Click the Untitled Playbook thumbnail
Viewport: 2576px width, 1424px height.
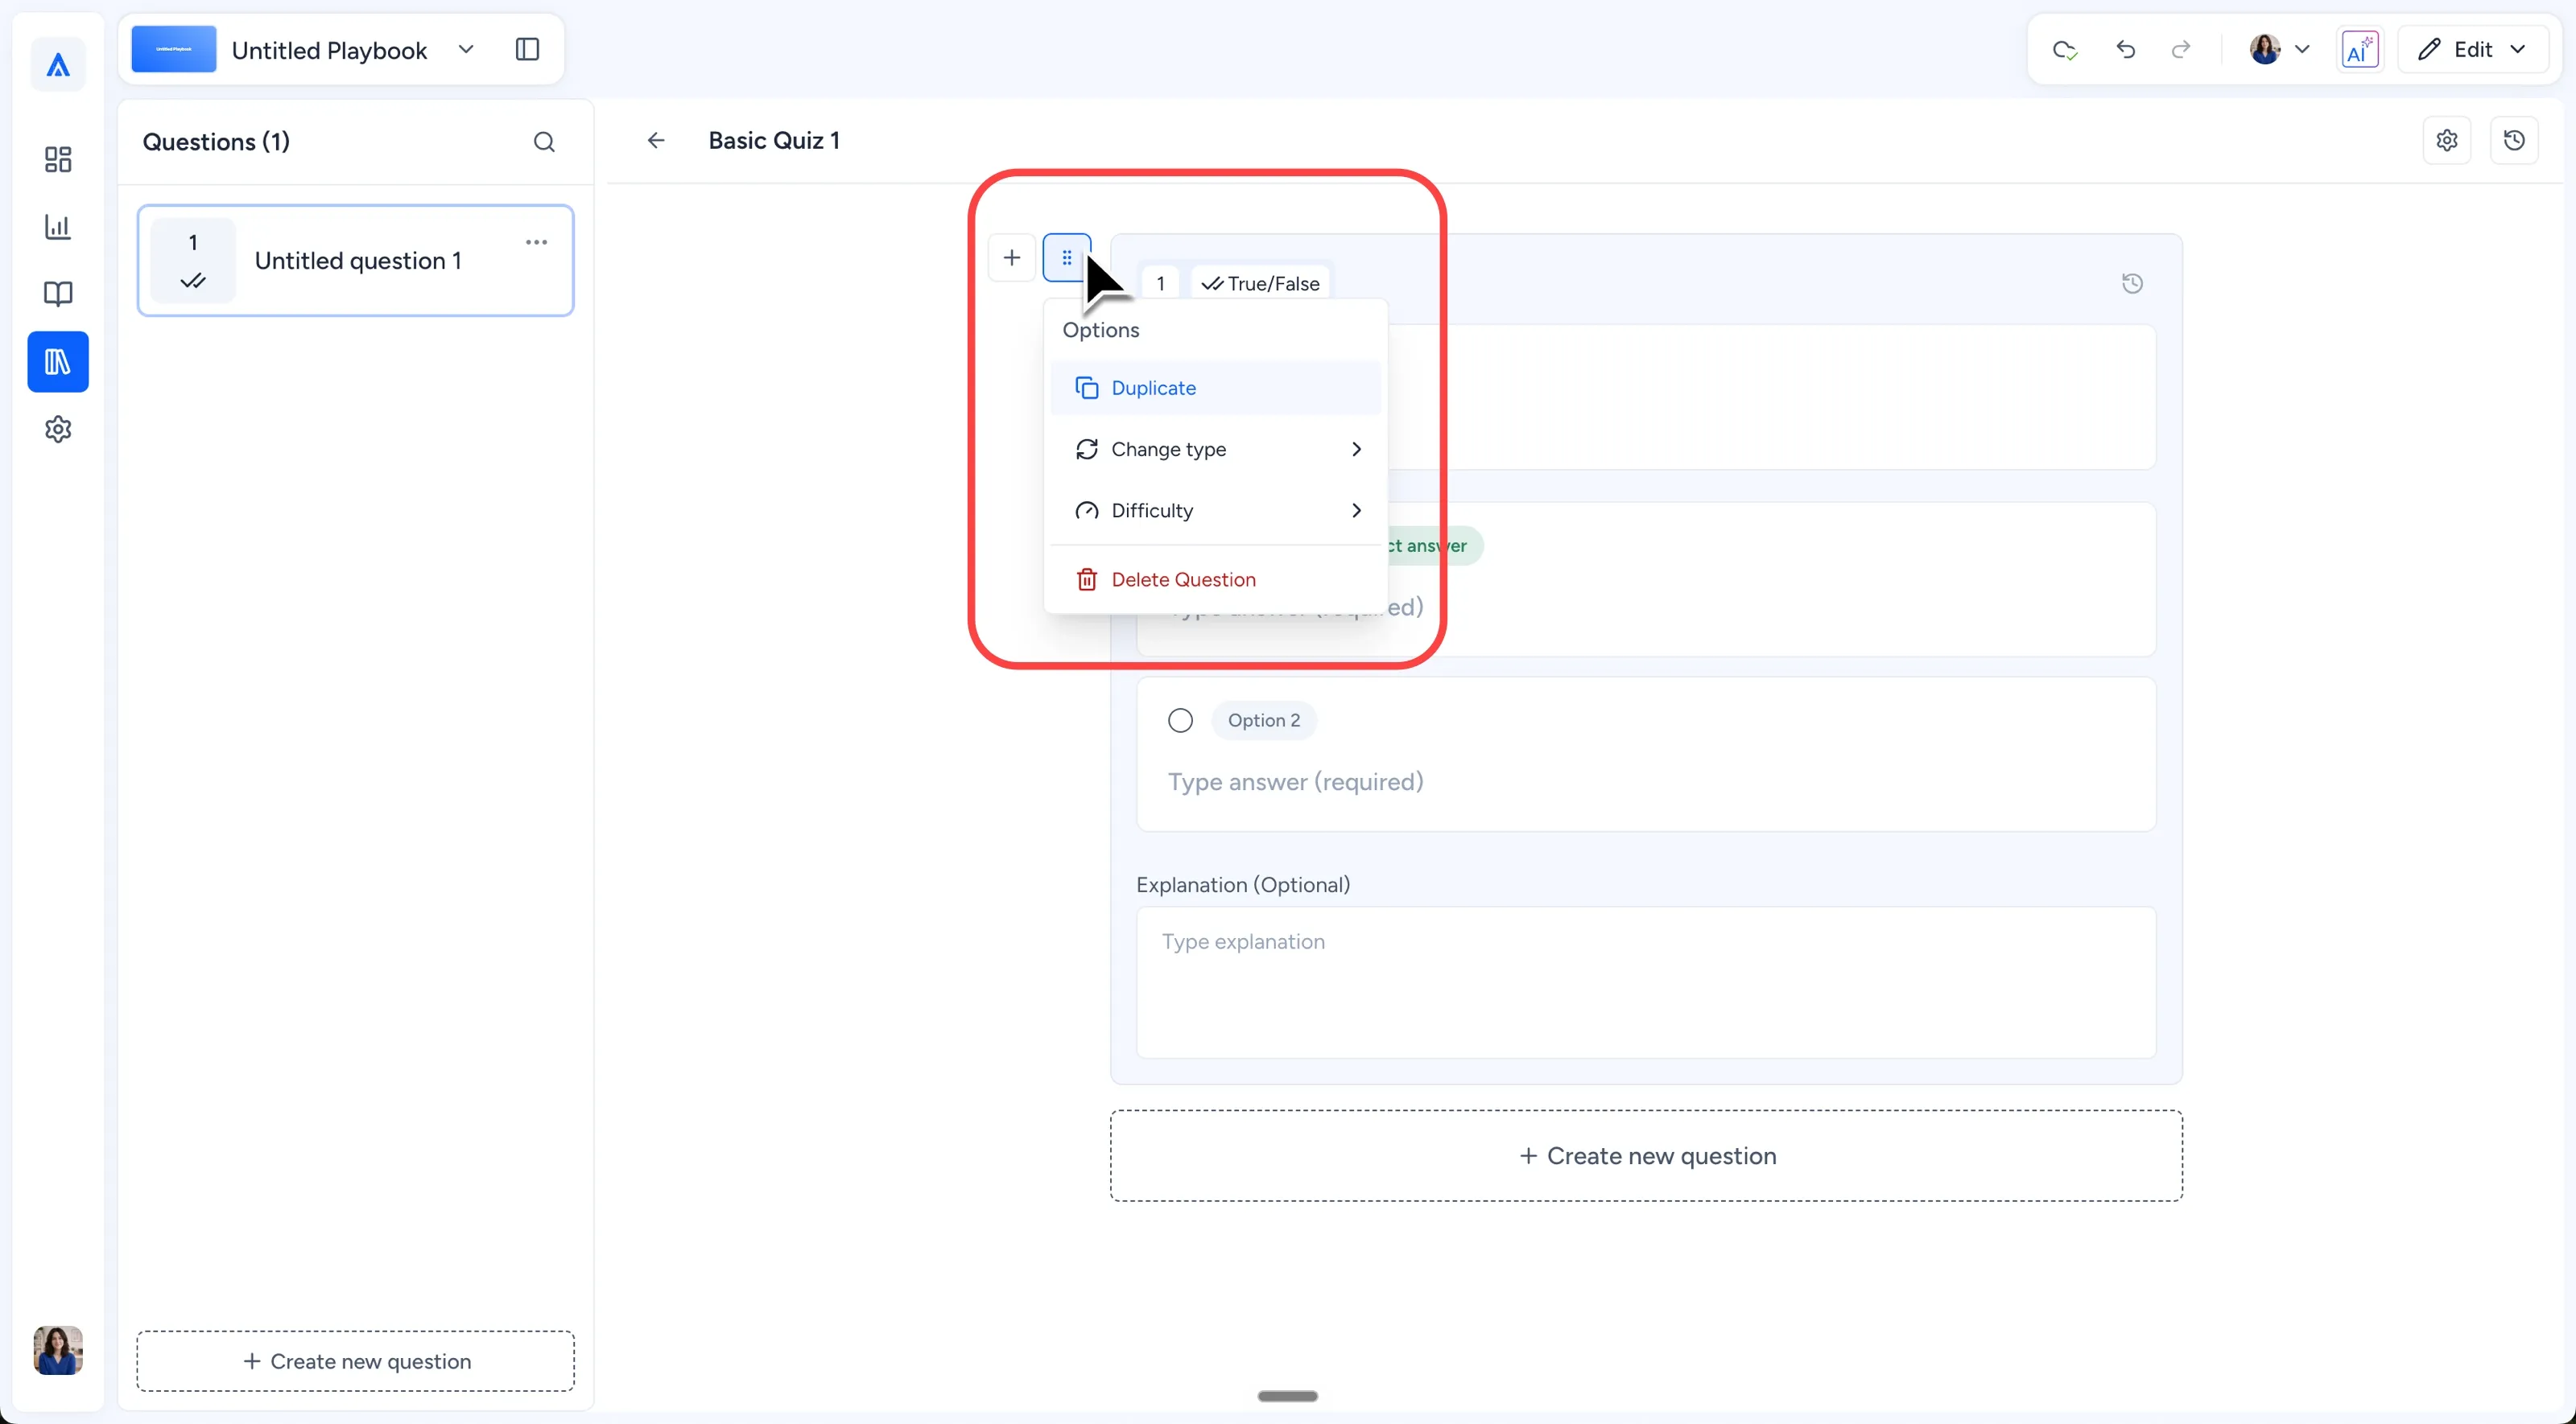tap(174, 50)
